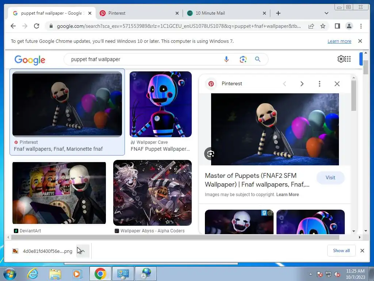Submit search with the magnifier icon
This screenshot has width=374, height=281.
pos(257,59)
